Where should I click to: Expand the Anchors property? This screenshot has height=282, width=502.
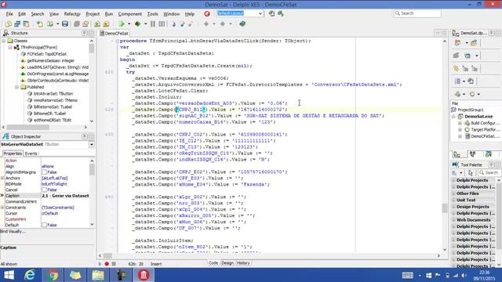pyautogui.click(x=2, y=178)
